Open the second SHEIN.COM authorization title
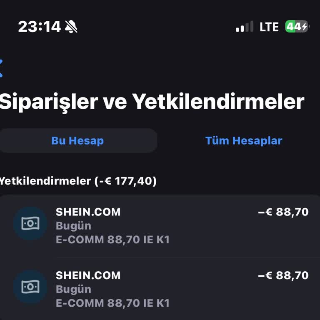The image size is (320, 320). pyautogui.click(x=88, y=275)
